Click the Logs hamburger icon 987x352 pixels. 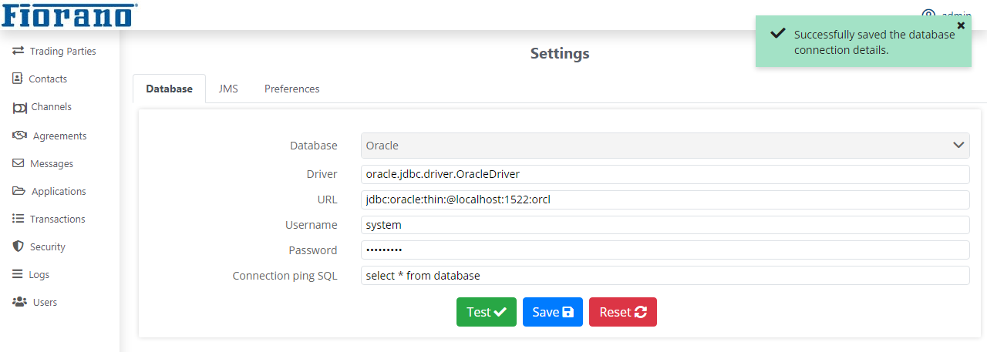point(18,274)
